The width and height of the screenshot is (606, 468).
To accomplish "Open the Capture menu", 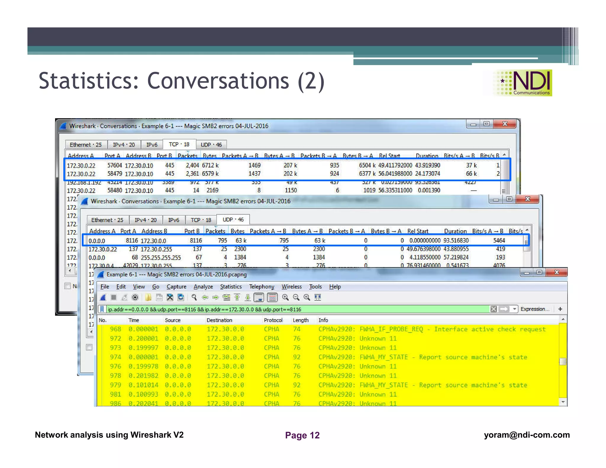I will click(176, 287).
